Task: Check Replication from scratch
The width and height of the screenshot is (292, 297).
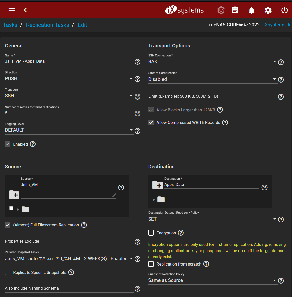Action: [x=151, y=264]
